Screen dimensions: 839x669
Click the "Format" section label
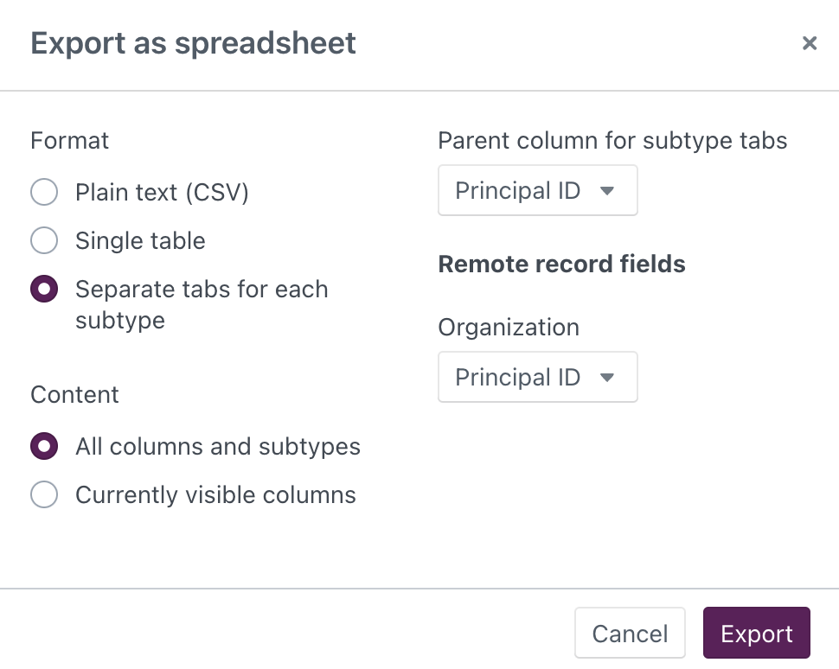70,140
